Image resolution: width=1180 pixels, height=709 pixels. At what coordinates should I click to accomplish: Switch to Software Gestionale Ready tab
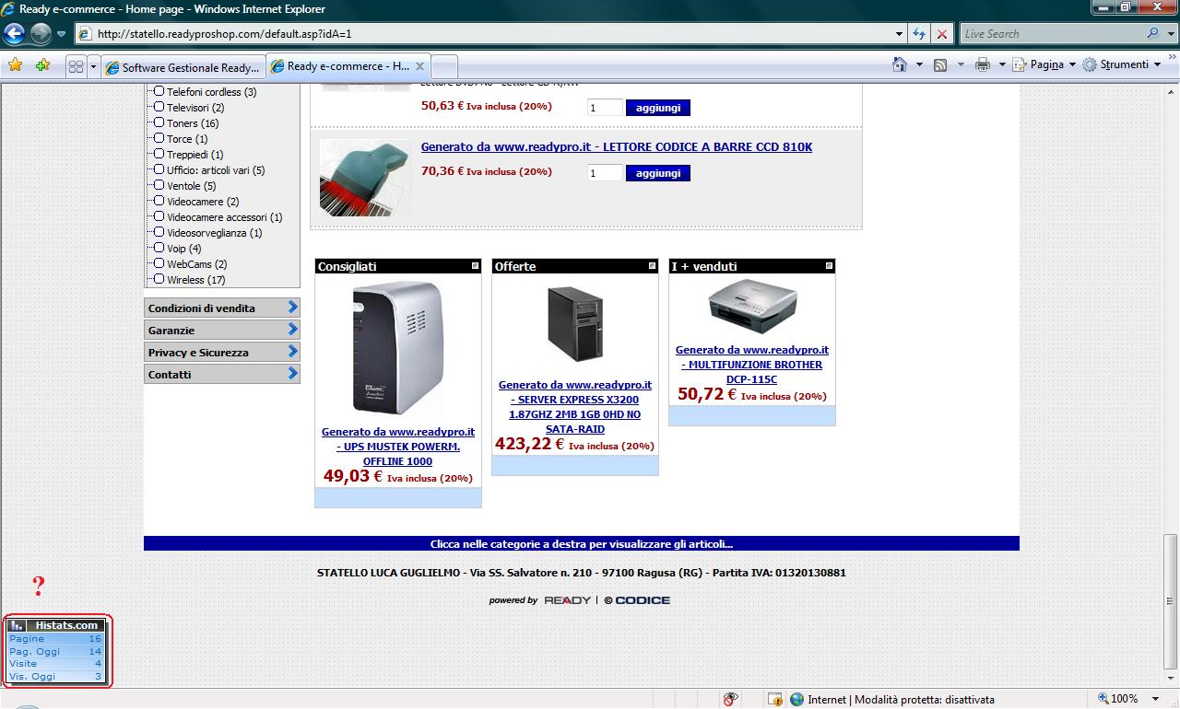[183, 67]
